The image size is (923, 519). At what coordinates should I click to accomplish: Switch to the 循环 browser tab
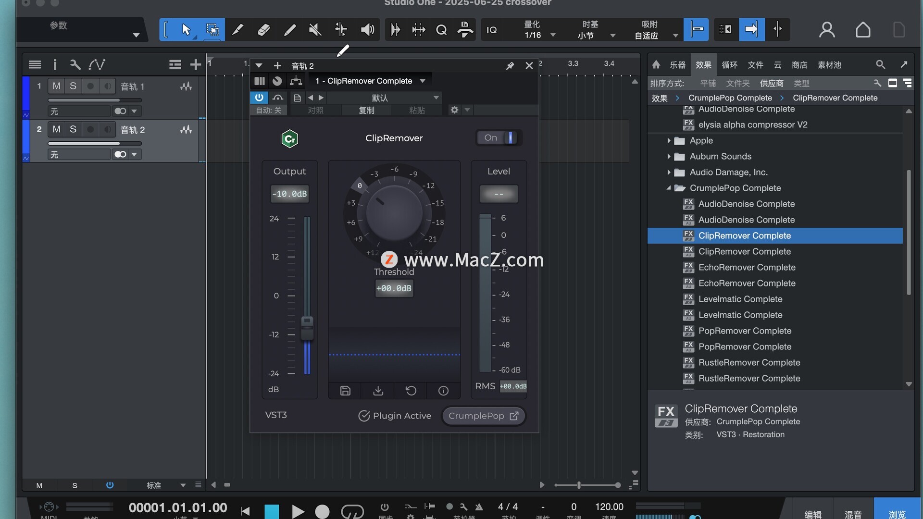point(729,65)
